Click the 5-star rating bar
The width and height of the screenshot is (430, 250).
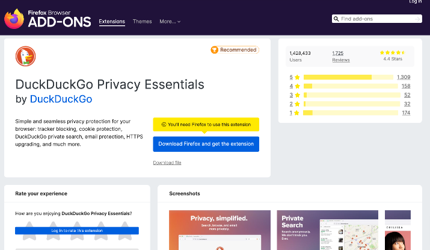[348, 77]
